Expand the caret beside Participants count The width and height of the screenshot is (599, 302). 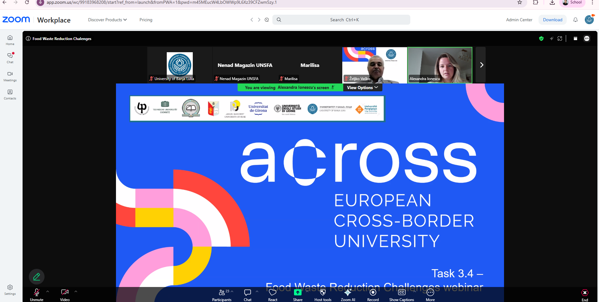(232, 291)
